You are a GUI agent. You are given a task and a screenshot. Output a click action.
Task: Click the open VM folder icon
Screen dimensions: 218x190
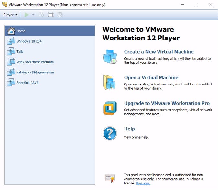pos(109,82)
